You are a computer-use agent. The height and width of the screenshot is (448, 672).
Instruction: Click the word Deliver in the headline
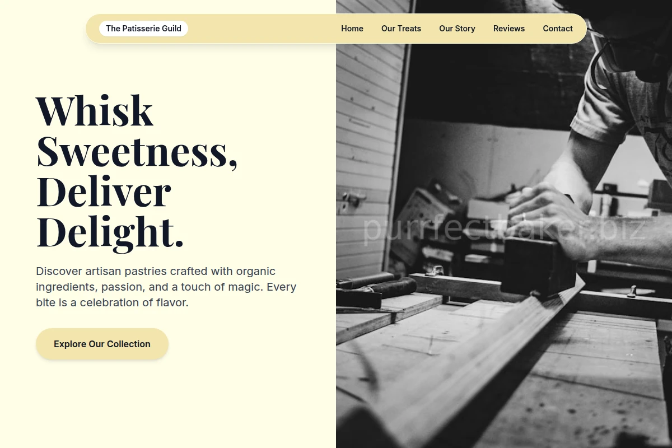104,192
